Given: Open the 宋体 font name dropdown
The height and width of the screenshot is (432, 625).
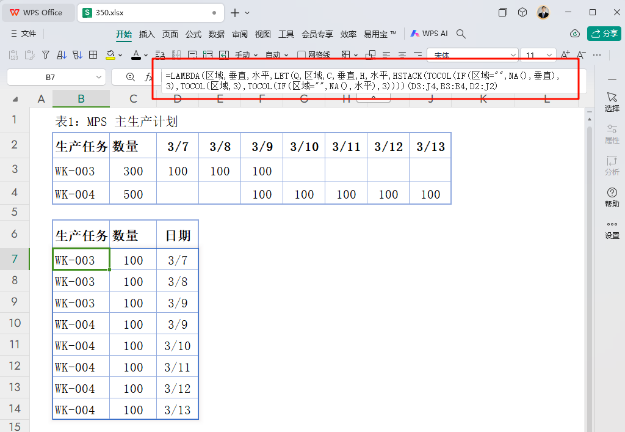Looking at the screenshot, I should (x=513, y=55).
